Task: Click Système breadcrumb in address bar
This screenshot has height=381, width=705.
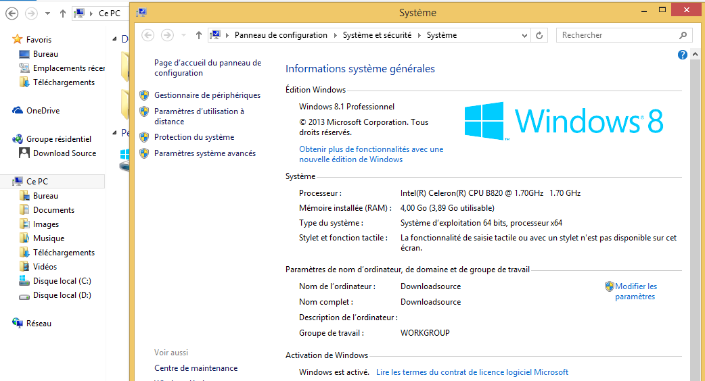Action: point(442,35)
